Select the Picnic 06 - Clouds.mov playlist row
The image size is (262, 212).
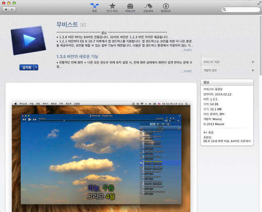click(161, 163)
